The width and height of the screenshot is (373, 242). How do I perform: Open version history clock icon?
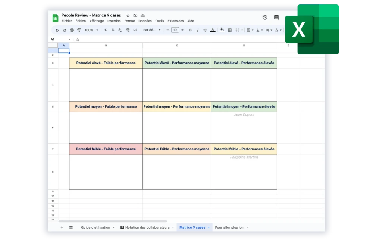(265, 17)
